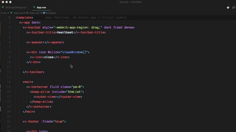Viewport: 236px width, 132px height.
Task: Open the src folder breadcrumb
Action: pyautogui.click(x=5, y=13)
